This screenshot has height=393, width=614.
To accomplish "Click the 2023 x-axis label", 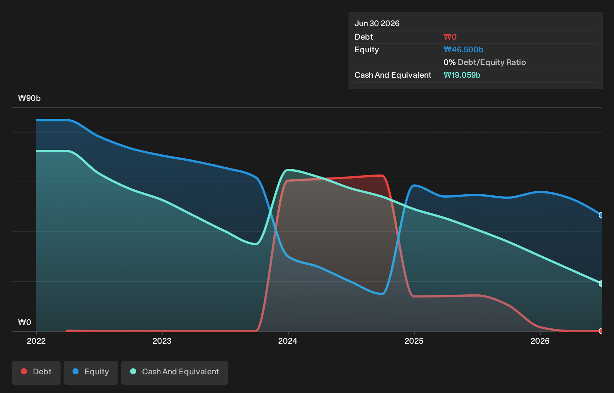I will (162, 341).
